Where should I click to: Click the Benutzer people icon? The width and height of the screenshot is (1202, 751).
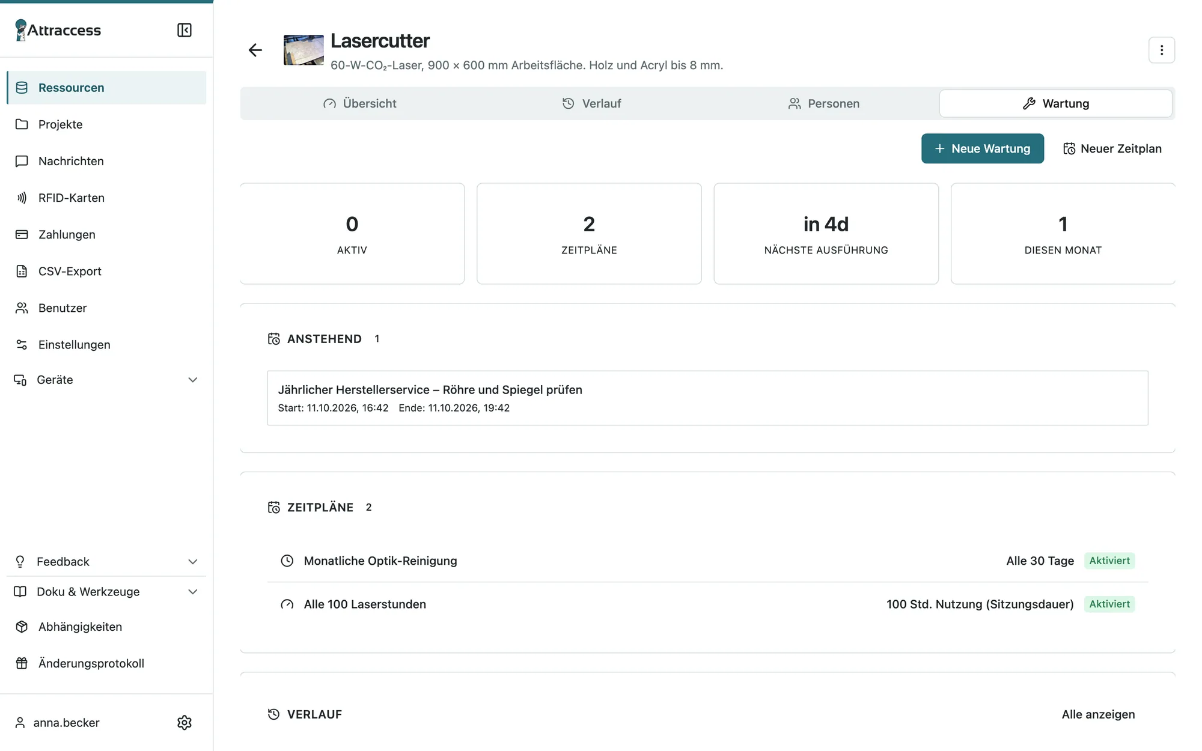(22, 308)
